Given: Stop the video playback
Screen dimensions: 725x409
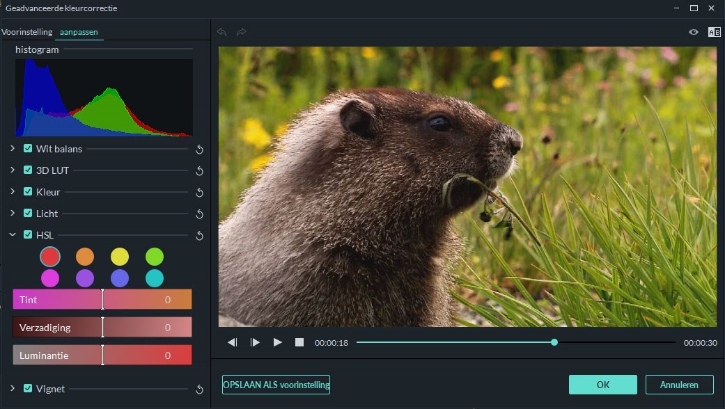Looking at the screenshot, I should pyautogui.click(x=299, y=342).
